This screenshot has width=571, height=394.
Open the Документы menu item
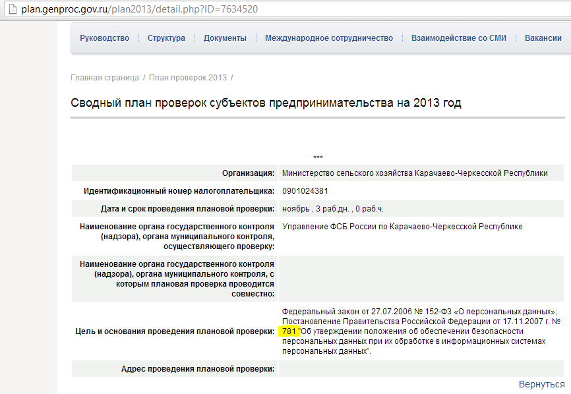click(x=225, y=38)
